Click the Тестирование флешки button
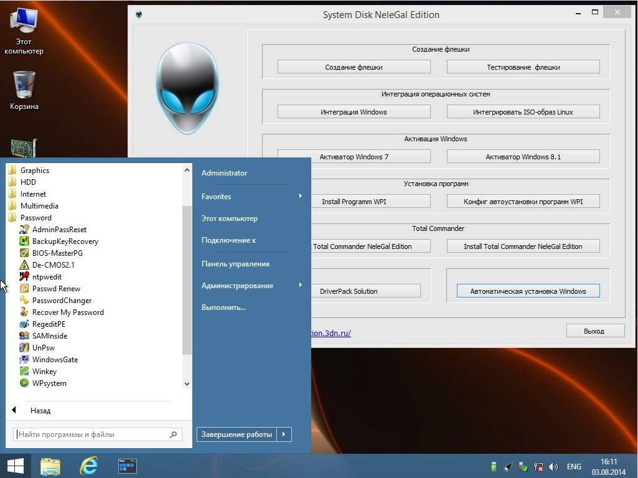The width and height of the screenshot is (638, 478). [523, 67]
